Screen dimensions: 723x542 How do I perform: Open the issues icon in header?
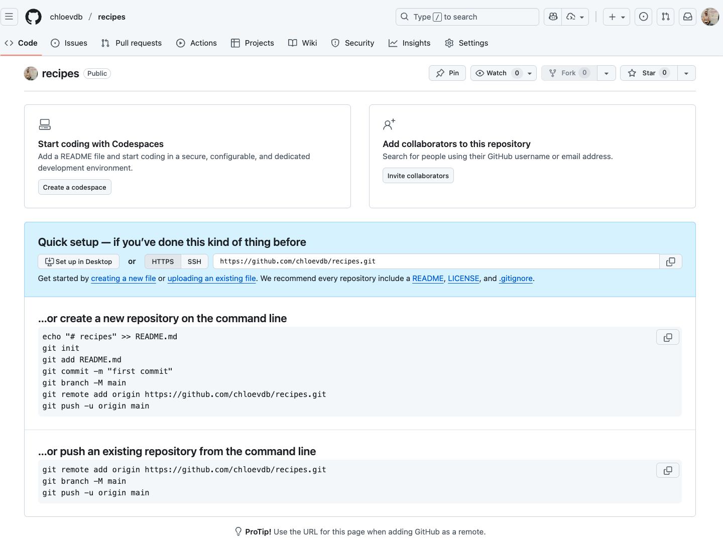[x=643, y=17]
